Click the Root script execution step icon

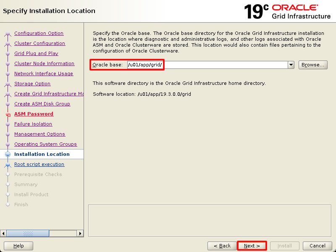tap(8, 165)
